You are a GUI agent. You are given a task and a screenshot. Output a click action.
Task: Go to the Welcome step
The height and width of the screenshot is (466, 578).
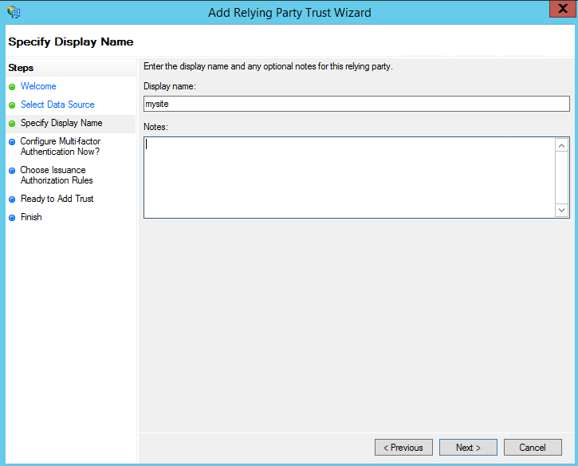(x=38, y=86)
